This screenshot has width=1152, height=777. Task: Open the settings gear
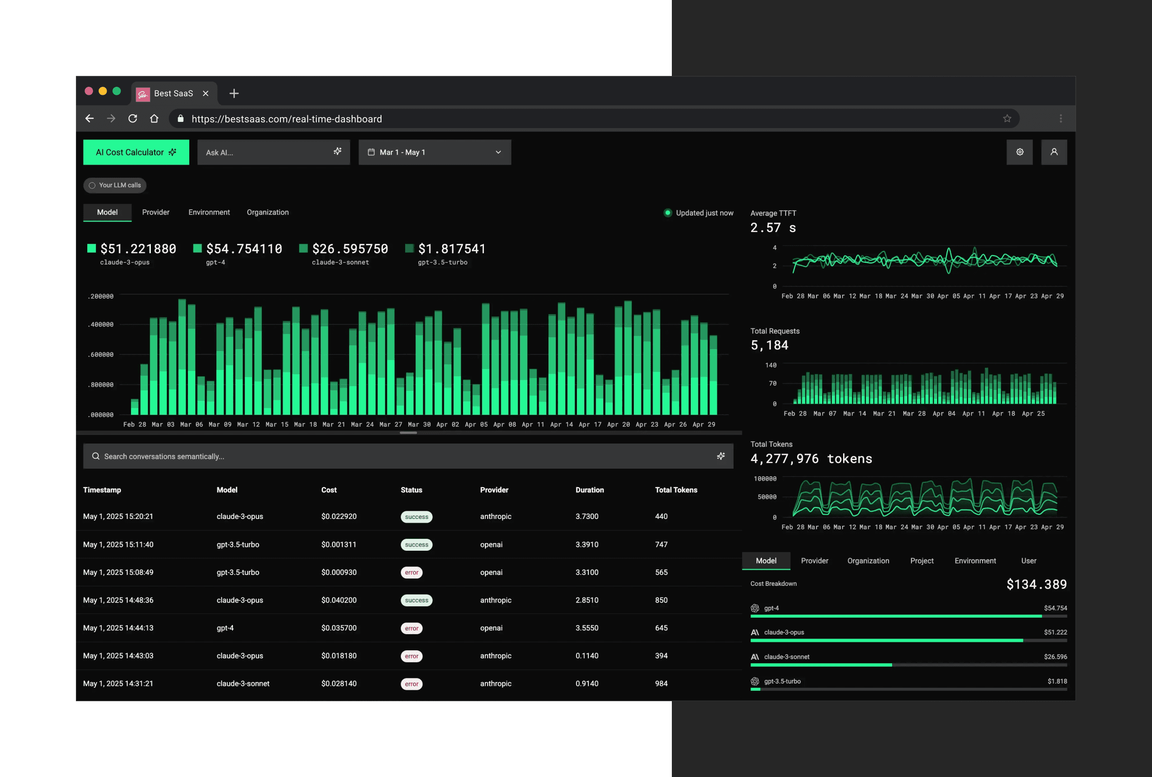[1020, 152]
